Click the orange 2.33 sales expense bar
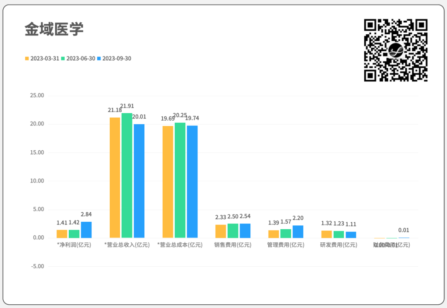Screen dimensions: 447x308 [221, 231]
